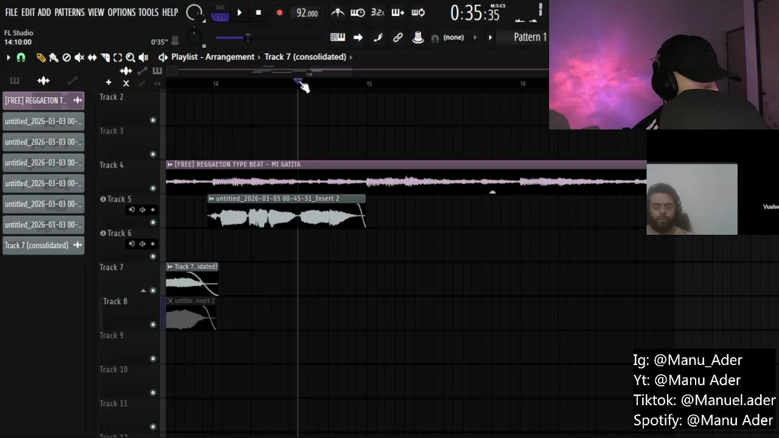The width and height of the screenshot is (779, 438).
Task: Show automation clips filter in picker panel
Action: [72, 80]
